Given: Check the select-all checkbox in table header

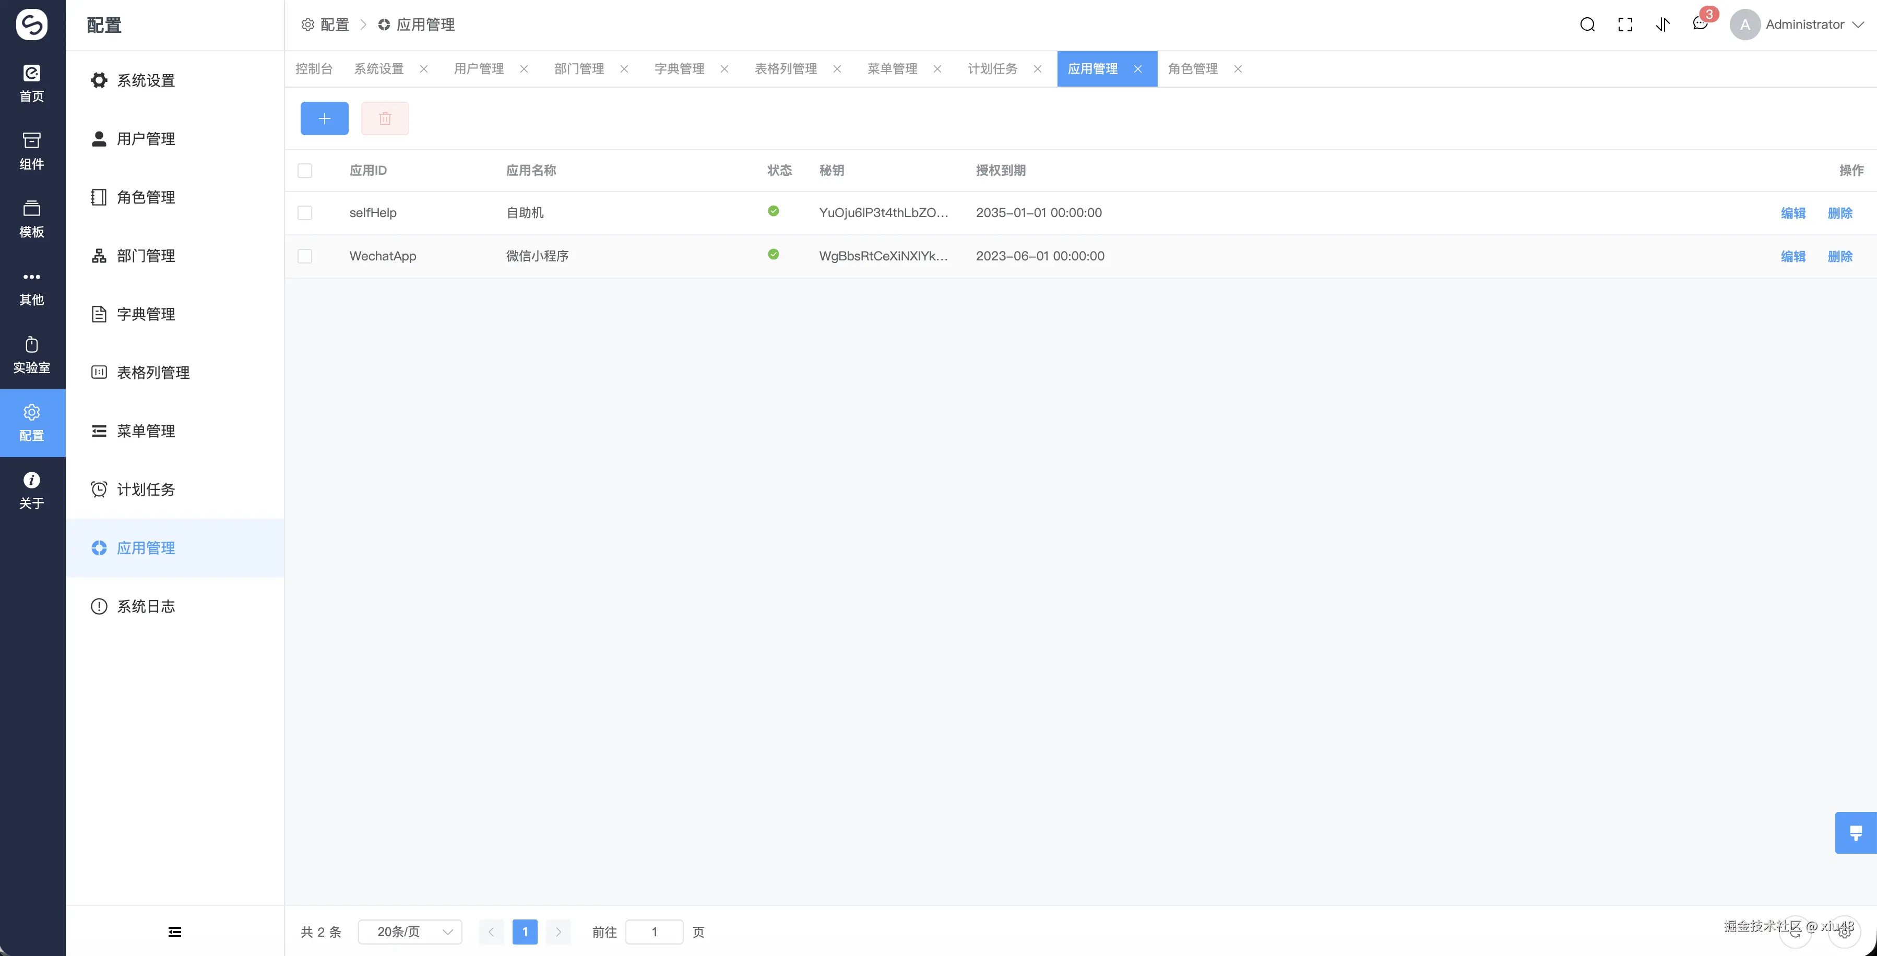Looking at the screenshot, I should click(305, 171).
